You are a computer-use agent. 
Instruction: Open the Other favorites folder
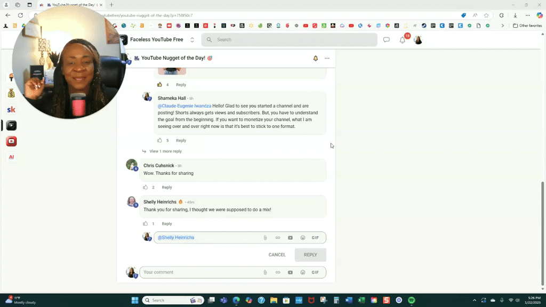[x=527, y=26]
